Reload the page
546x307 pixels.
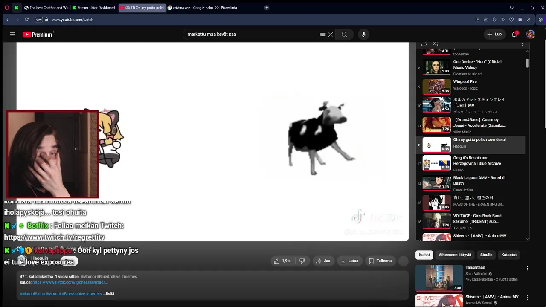click(x=26, y=20)
